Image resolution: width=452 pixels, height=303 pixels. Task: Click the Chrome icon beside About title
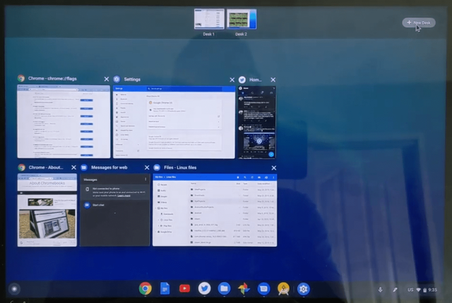(21, 167)
